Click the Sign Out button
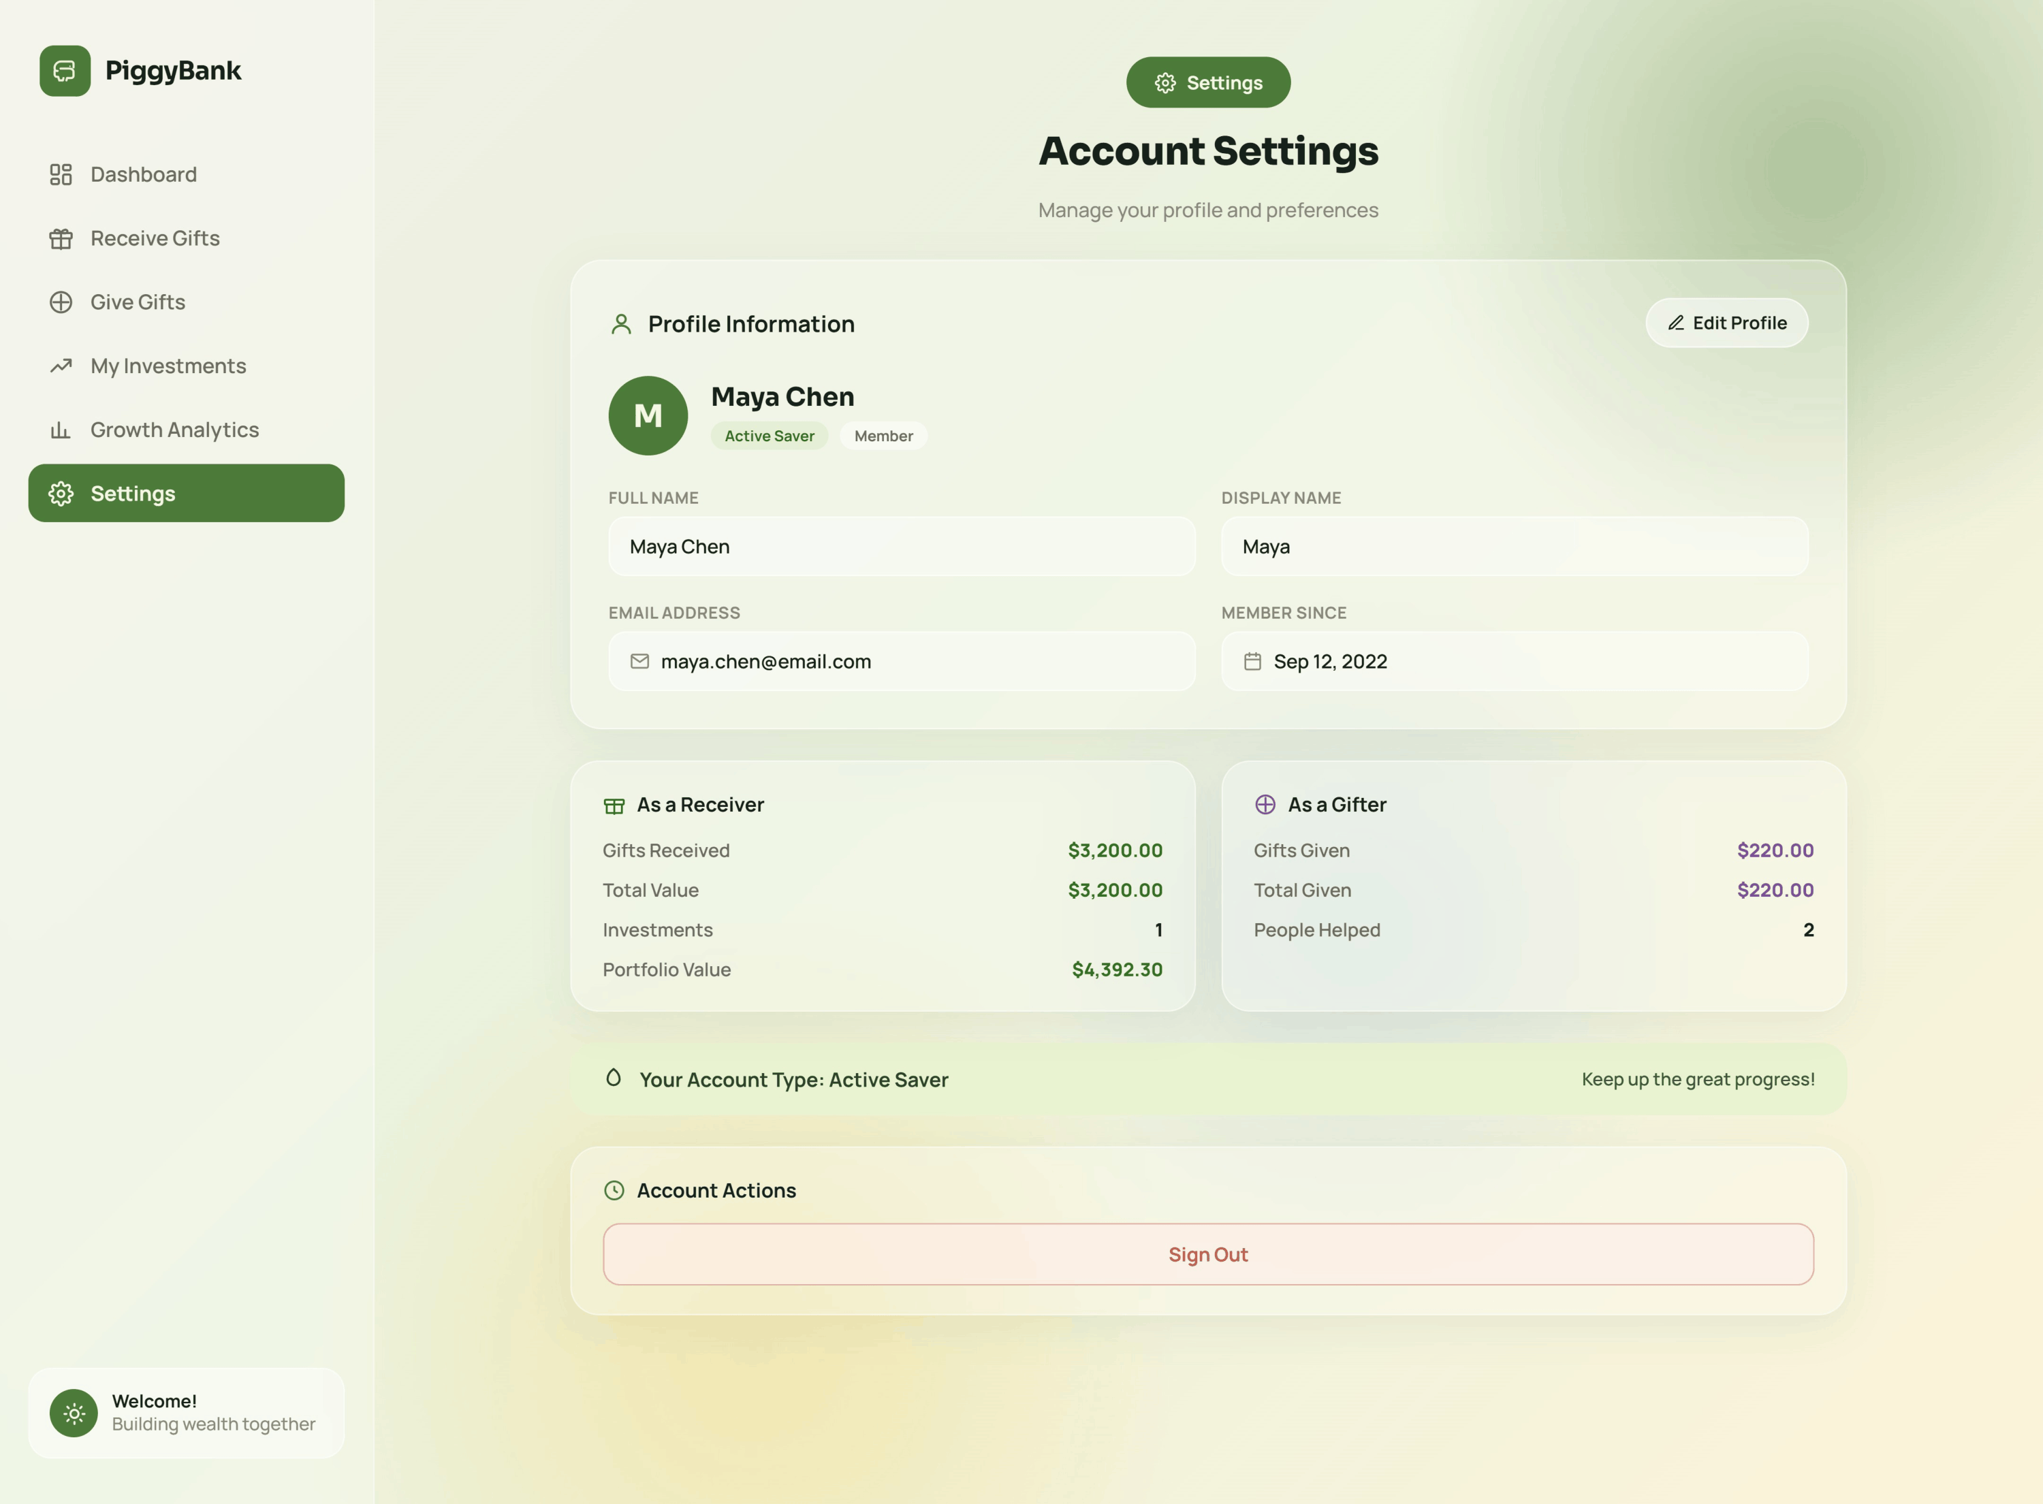This screenshot has width=2043, height=1504. [x=1208, y=1255]
